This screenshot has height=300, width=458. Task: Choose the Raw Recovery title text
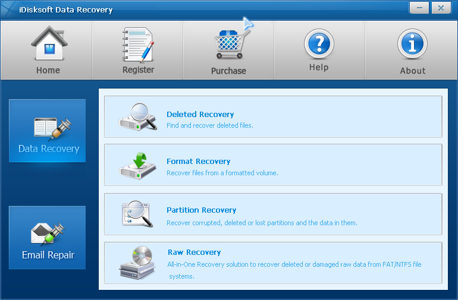[x=195, y=252]
